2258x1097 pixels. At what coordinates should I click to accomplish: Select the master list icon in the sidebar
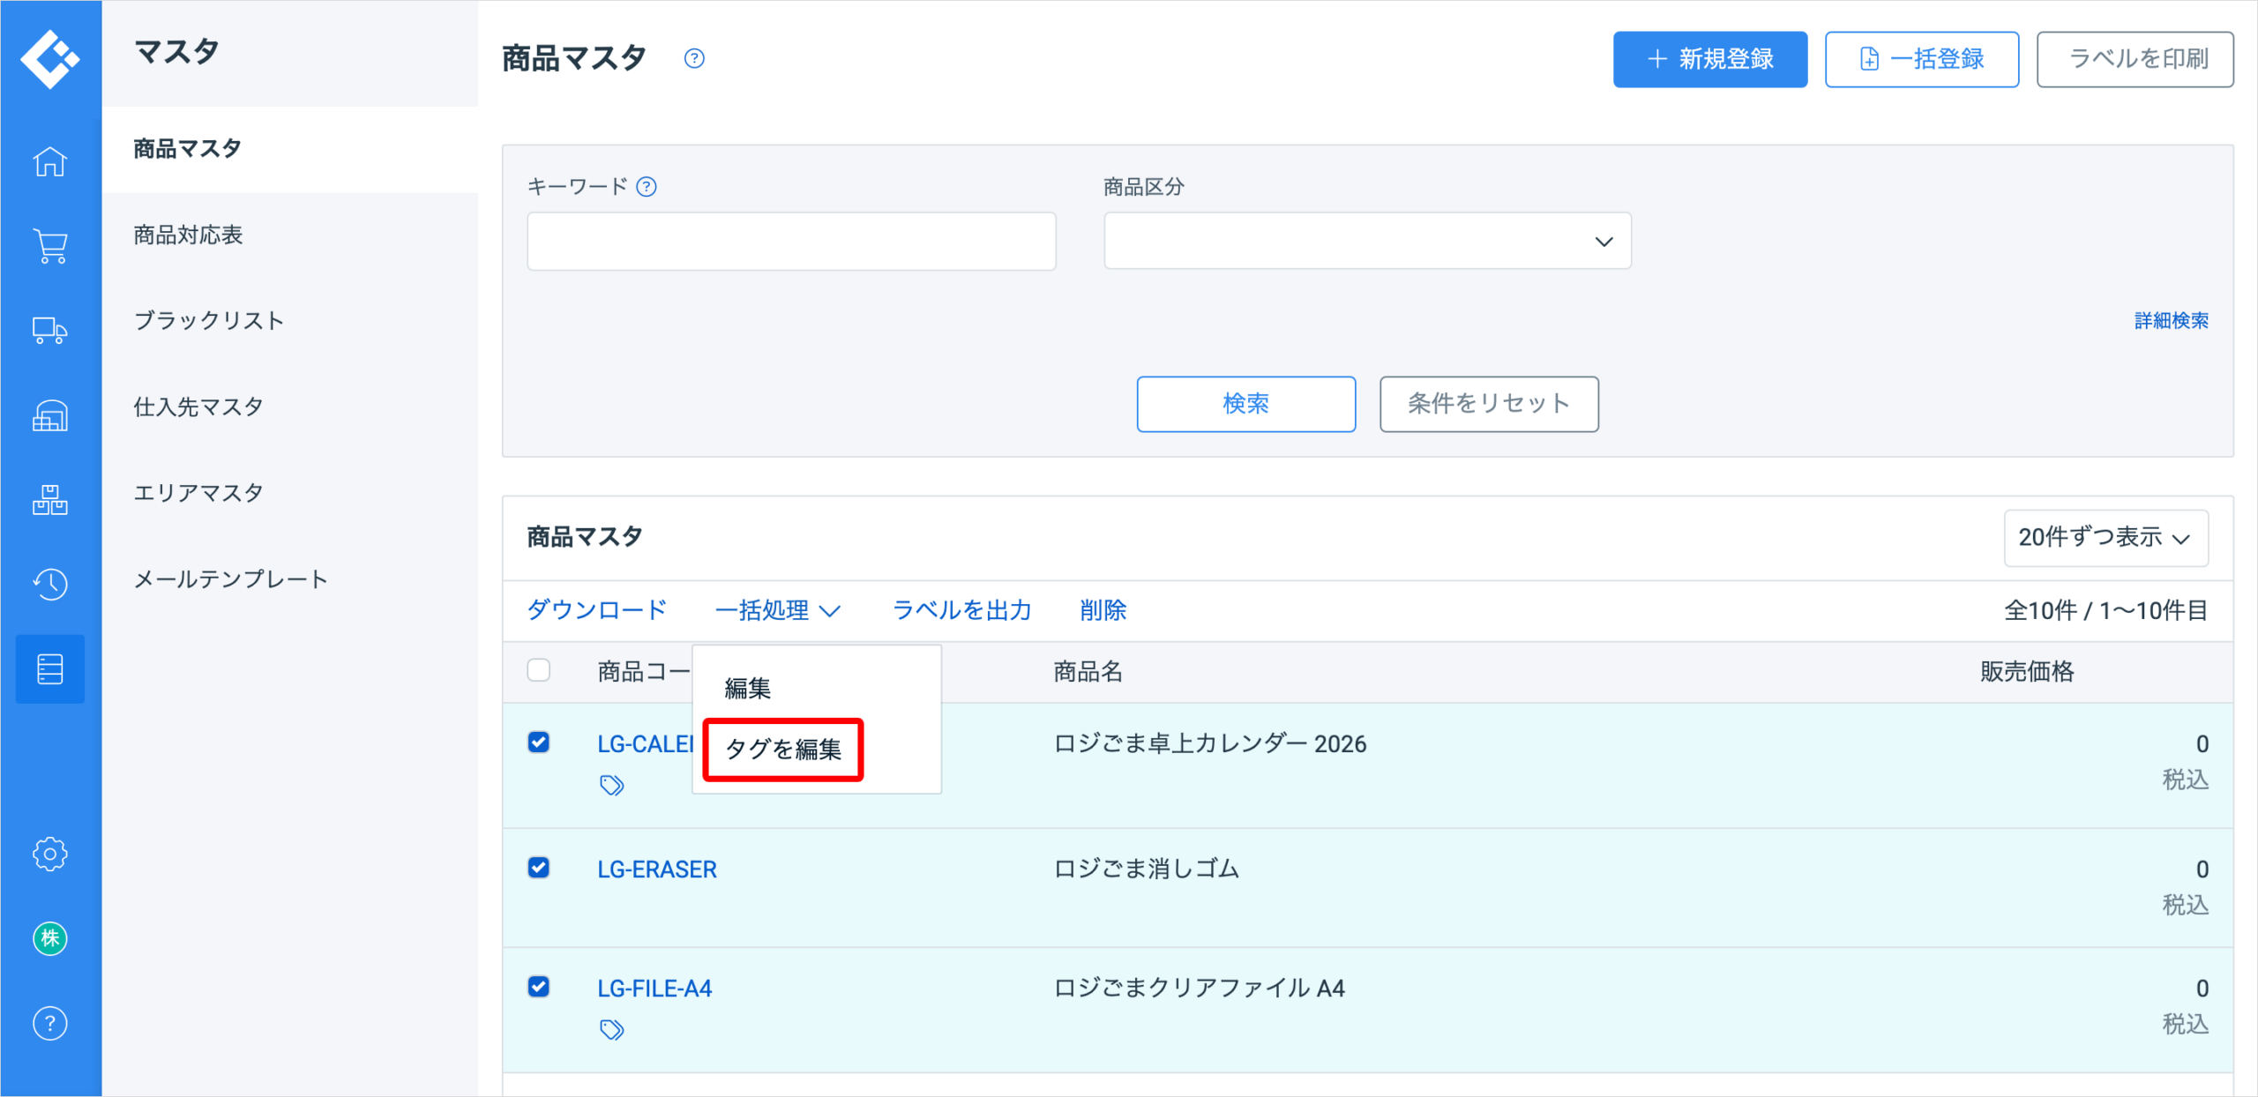coord(50,669)
